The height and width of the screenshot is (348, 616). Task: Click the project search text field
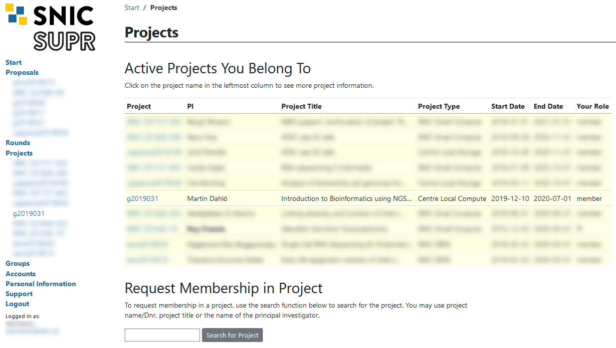[x=162, y=335]
